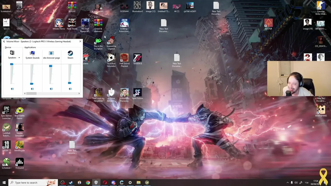Click the System Sounds volume slider handle
This screenshot has width=331, height=186.
(32, 84)
